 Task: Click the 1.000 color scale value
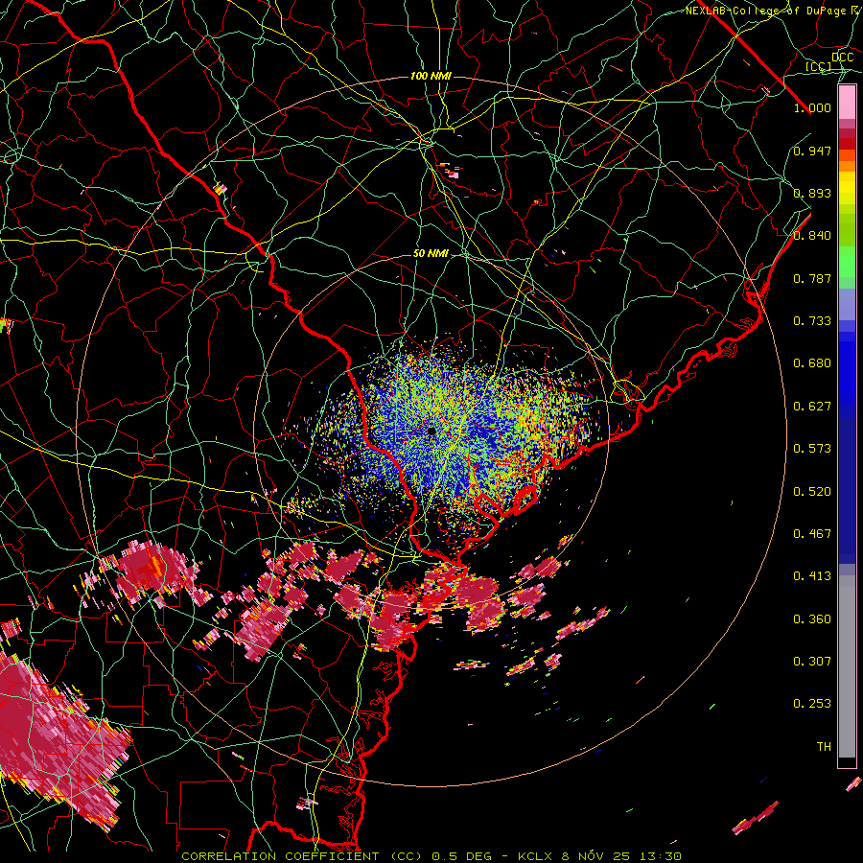coord(812,107)
